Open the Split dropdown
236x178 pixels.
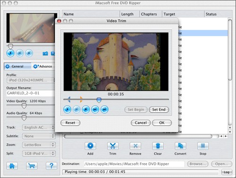tap(39, 154)
